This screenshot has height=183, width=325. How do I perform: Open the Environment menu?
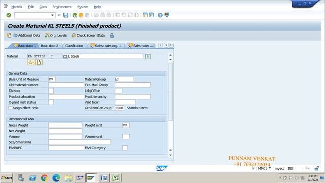(x=62, y=7)
